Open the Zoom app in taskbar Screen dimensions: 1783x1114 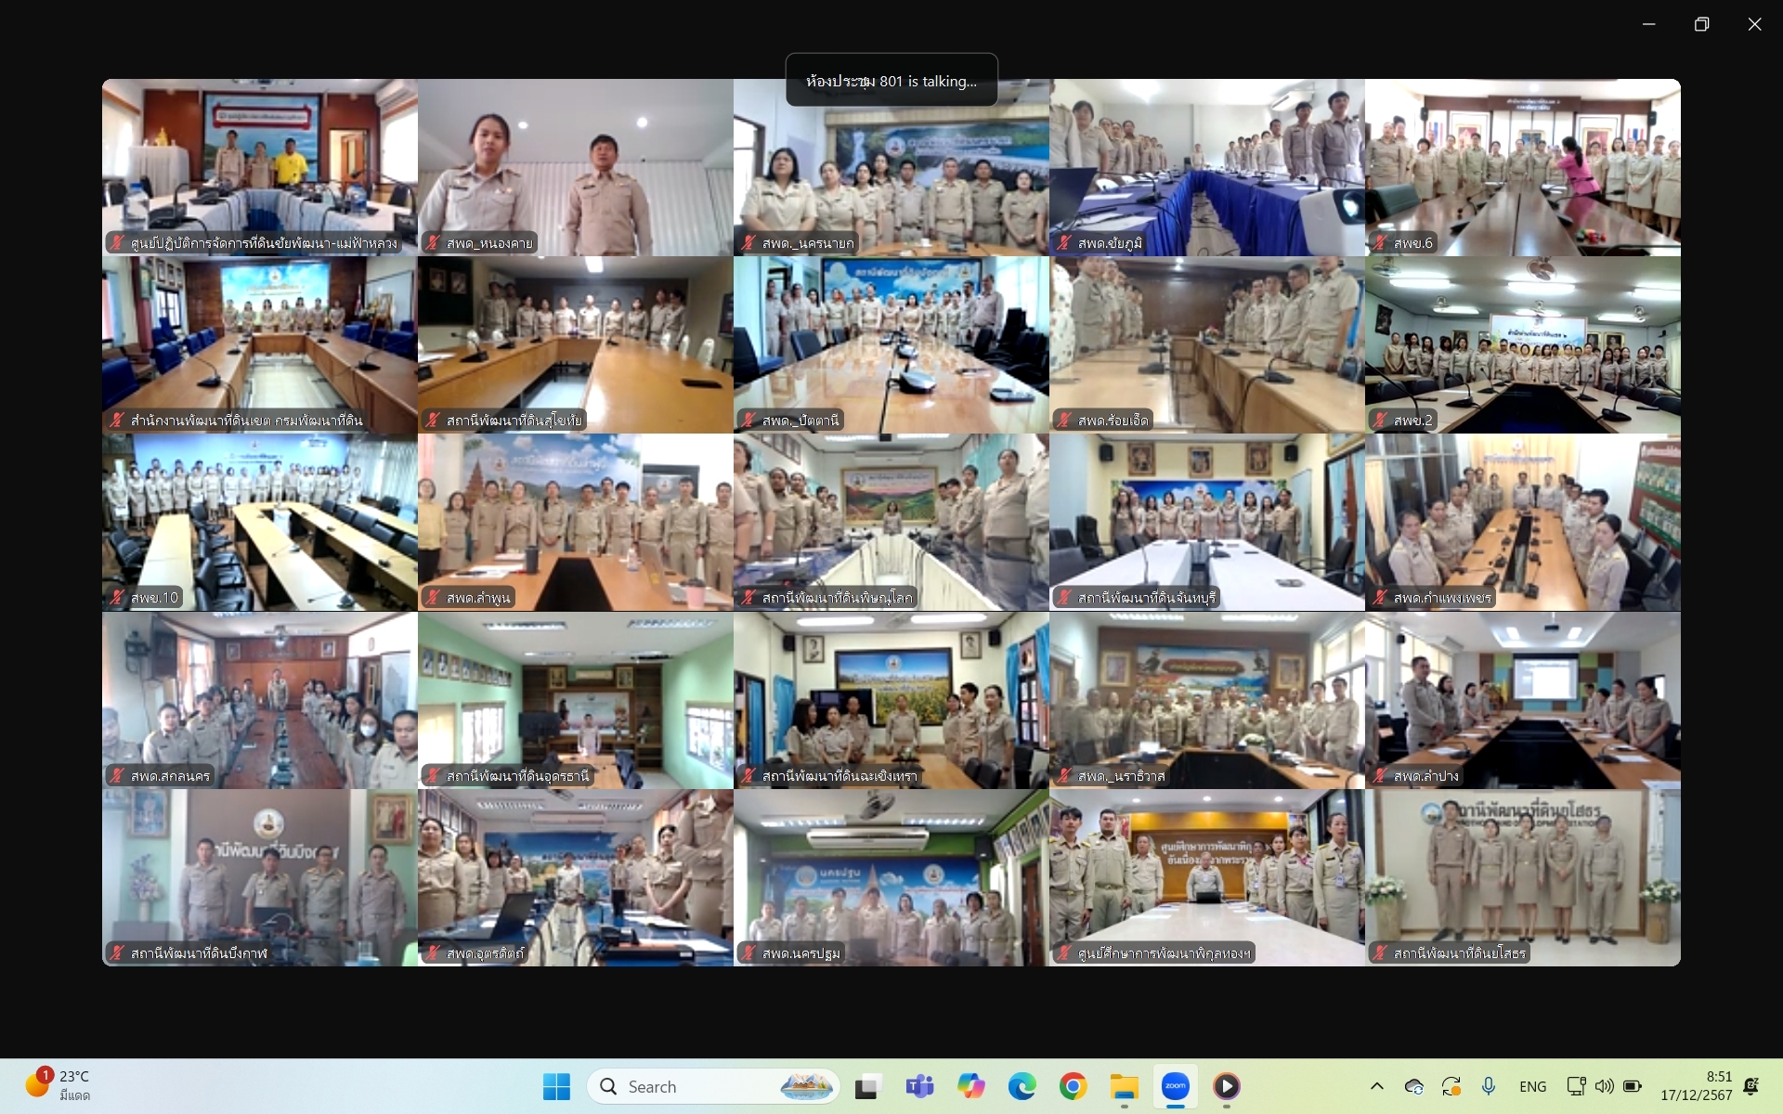[1175, 1086]
